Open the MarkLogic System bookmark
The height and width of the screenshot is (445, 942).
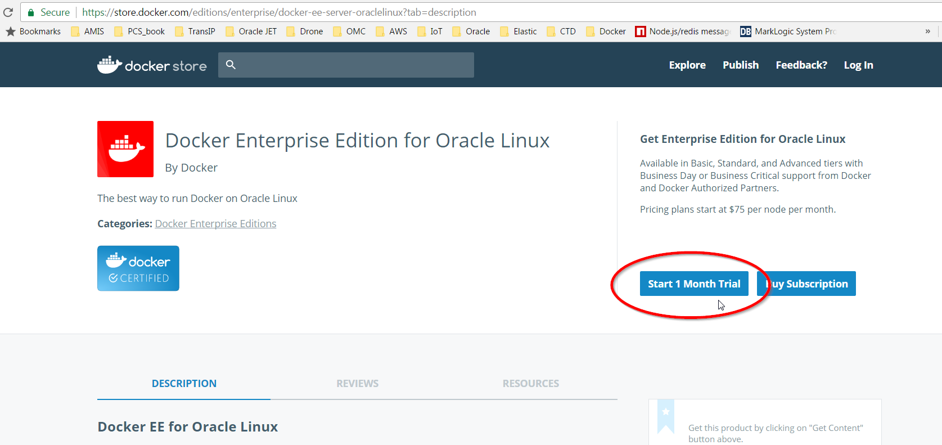(788, 32)
